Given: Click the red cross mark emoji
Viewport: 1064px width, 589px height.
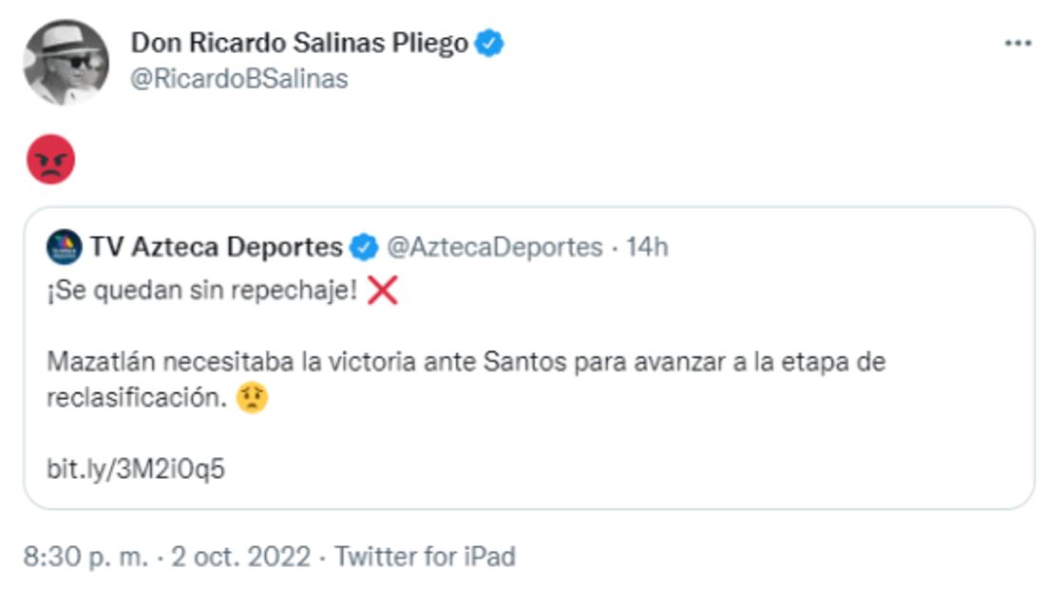Looking at the screenshot, I should pyautogui.click(x=382, y=292).
